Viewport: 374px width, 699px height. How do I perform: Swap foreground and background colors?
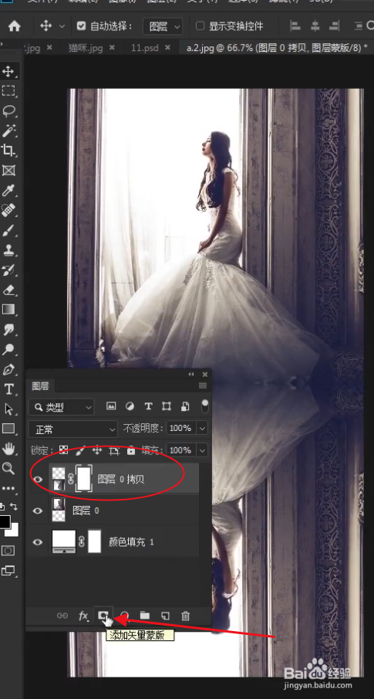[x=14, y=507]
